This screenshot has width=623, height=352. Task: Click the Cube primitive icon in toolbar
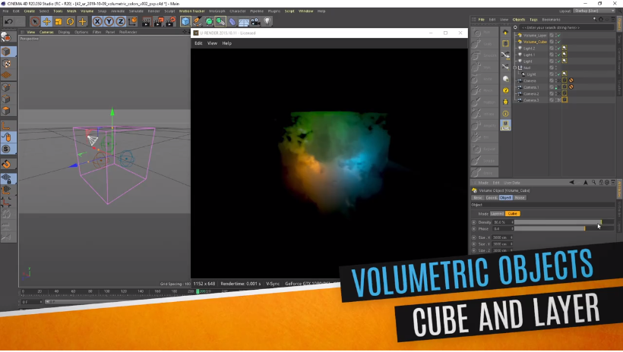tap(185, 21)
